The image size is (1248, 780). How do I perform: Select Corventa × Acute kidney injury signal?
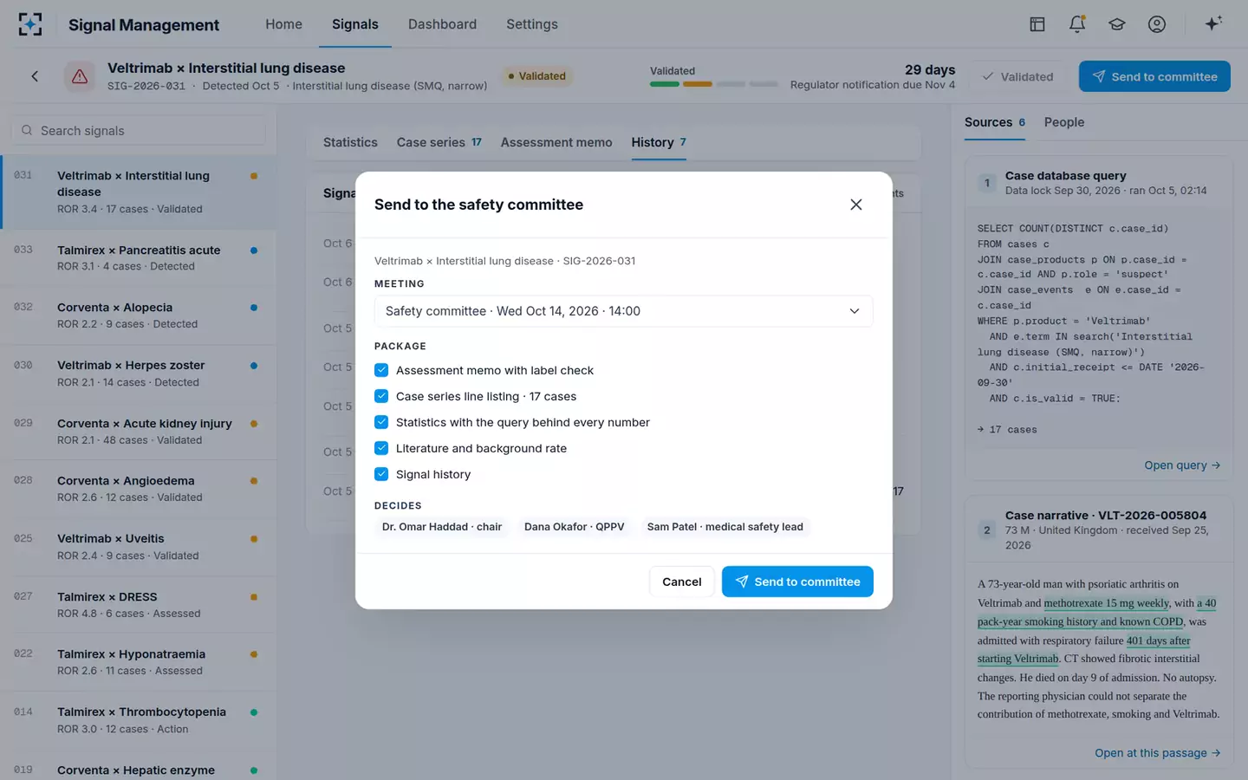(x=139, y=432)
